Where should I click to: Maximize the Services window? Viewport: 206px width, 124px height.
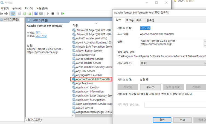(x=156, y=2)
